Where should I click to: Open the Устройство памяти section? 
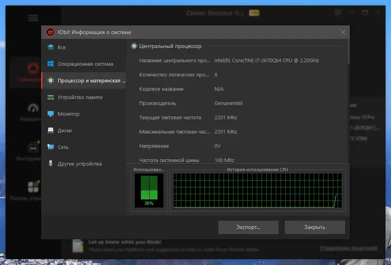(84, 97)
